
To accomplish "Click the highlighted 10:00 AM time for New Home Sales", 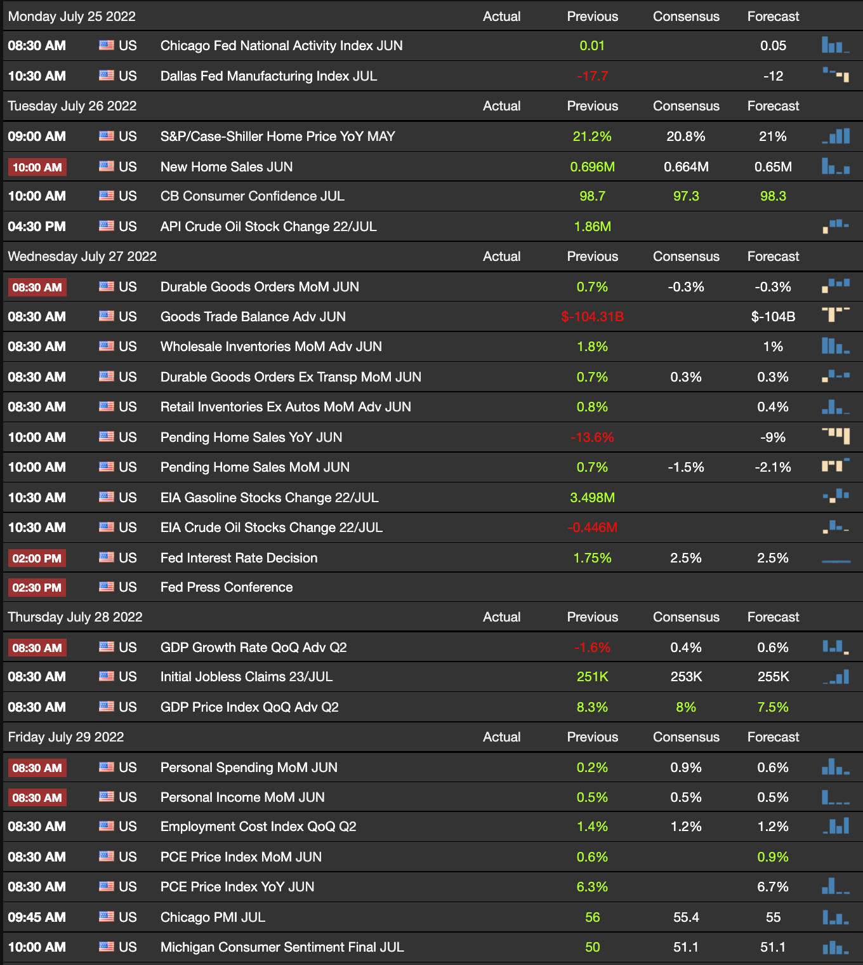I will (x=37, y=168).
